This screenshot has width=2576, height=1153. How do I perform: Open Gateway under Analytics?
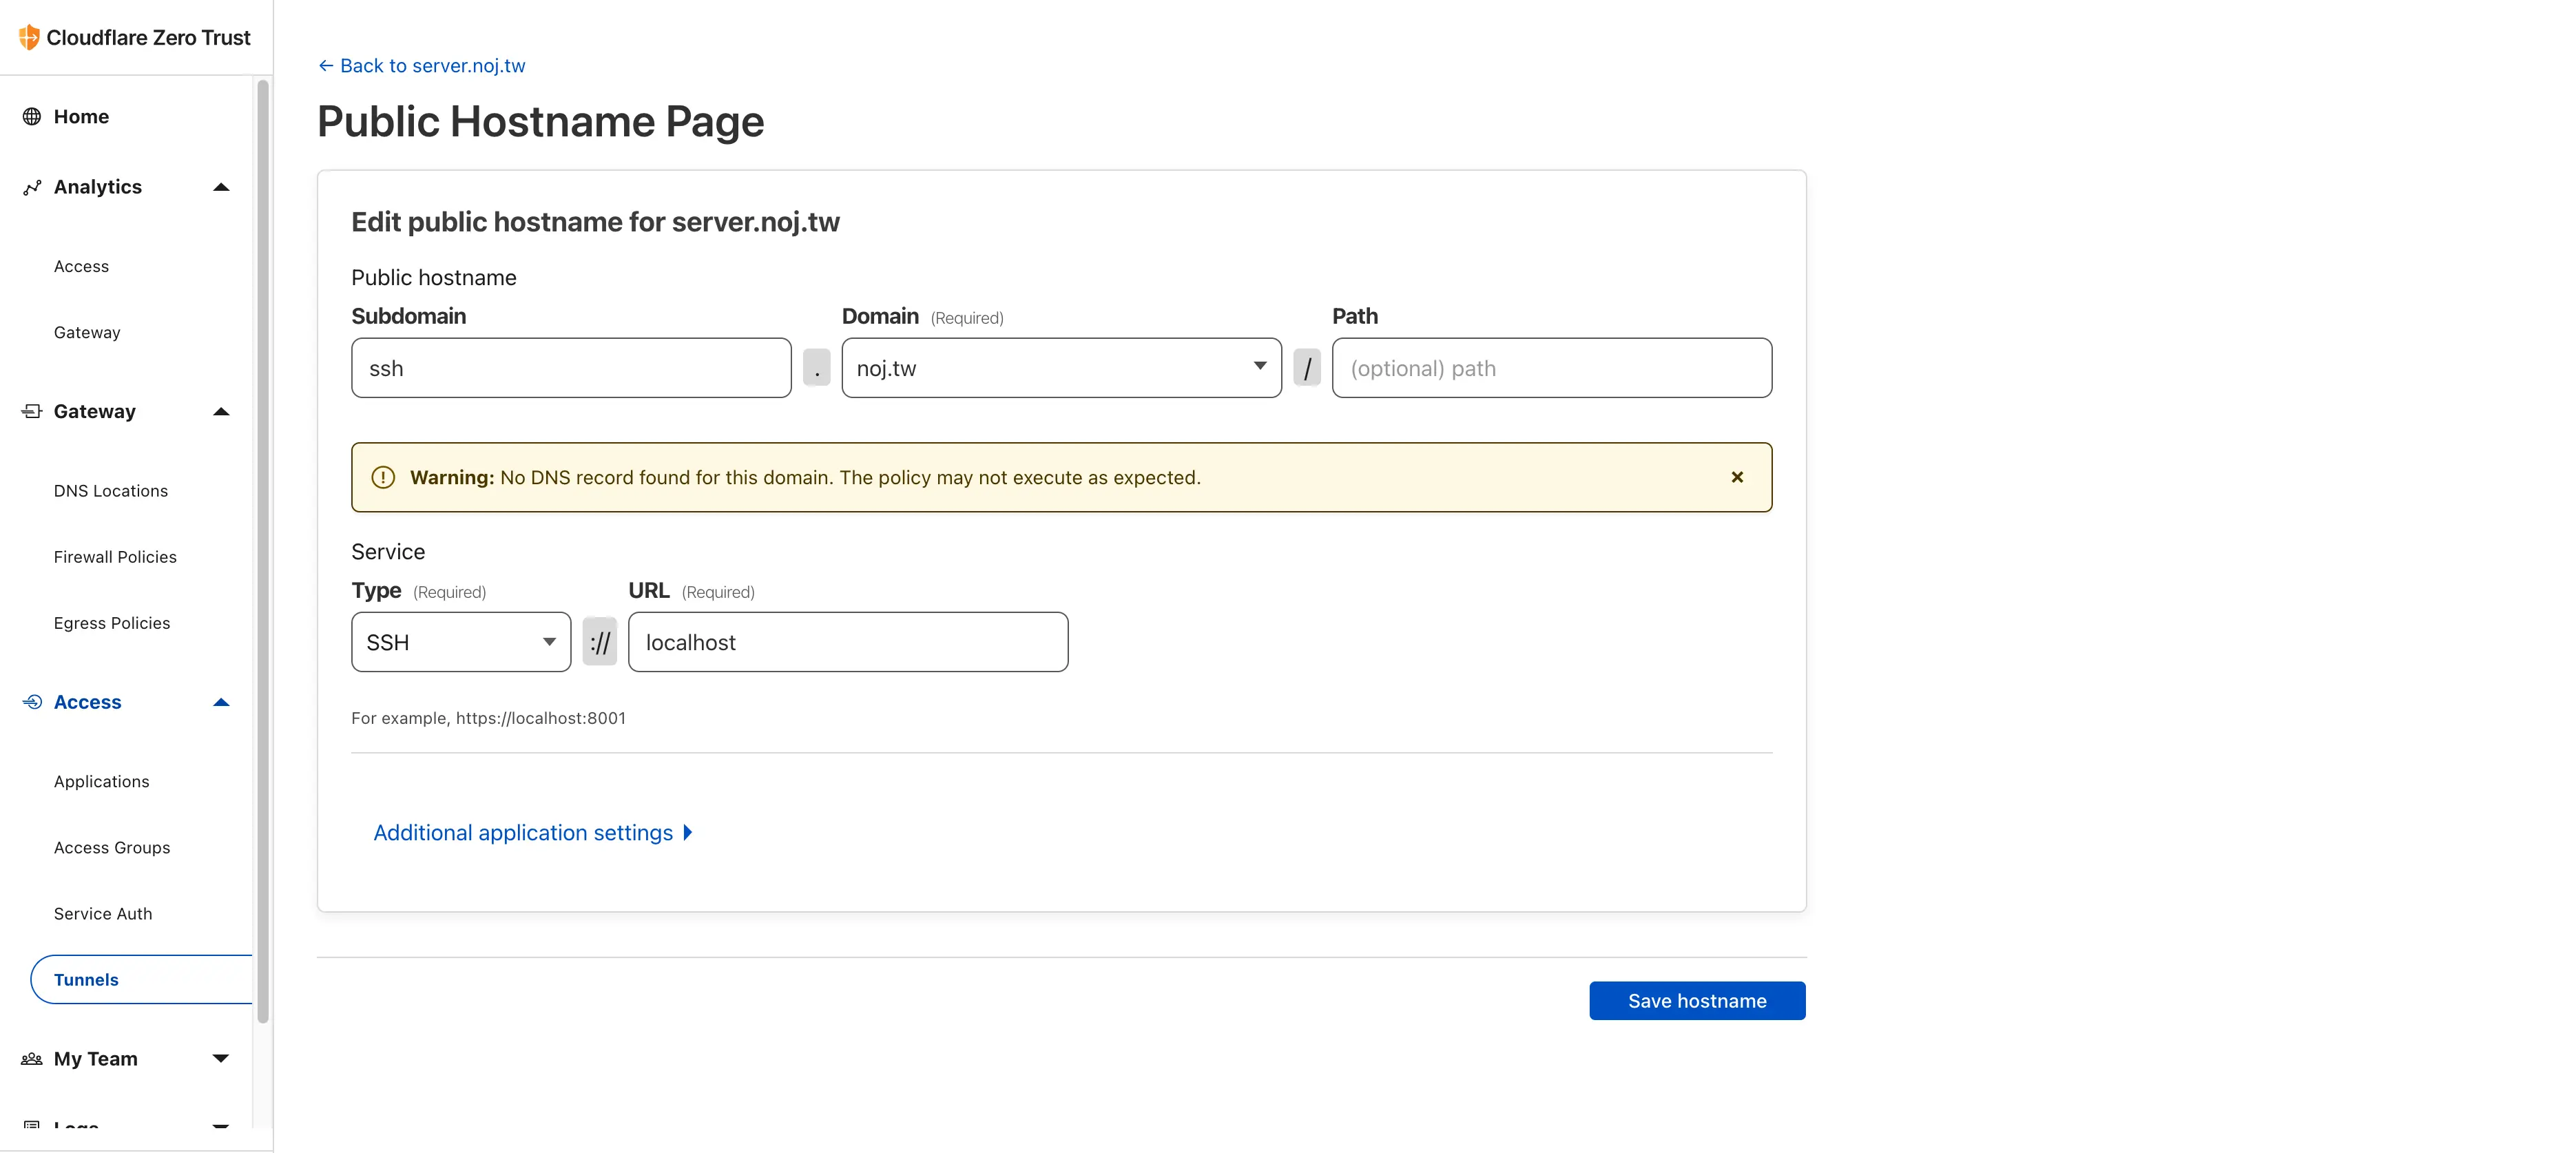click(x=87, y=332)
